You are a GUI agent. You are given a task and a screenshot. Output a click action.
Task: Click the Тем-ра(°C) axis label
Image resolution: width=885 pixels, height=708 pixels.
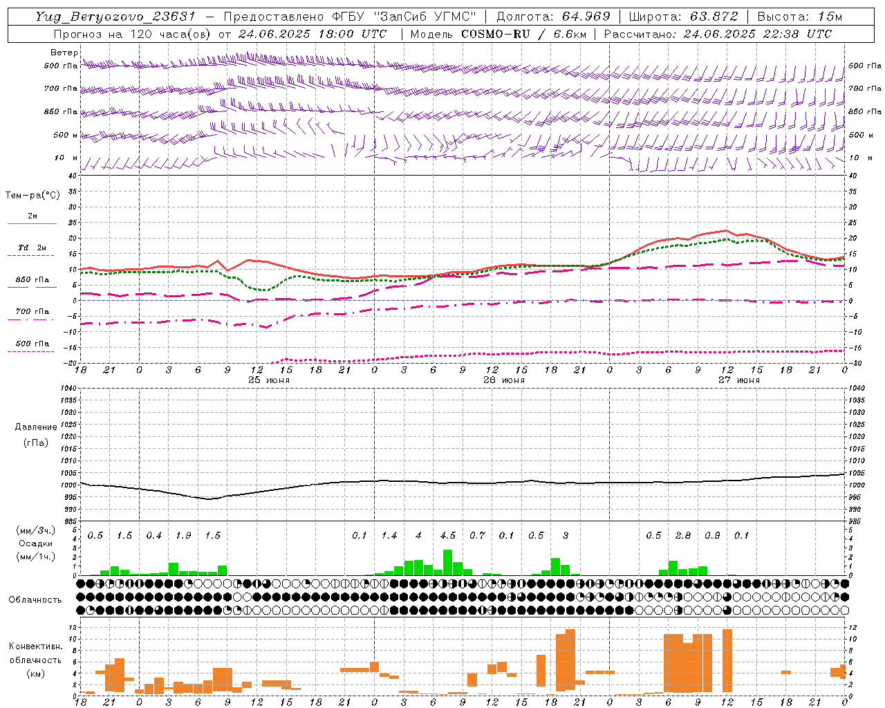point(32,196)
